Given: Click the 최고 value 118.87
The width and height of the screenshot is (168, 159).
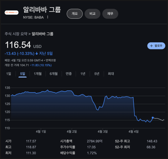Looking at the screenshot, I should coord(31,147).
